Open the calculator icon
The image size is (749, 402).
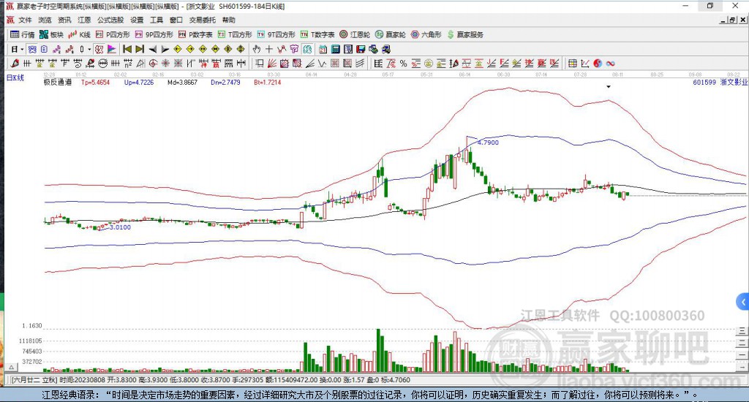[x=335, y=49]
